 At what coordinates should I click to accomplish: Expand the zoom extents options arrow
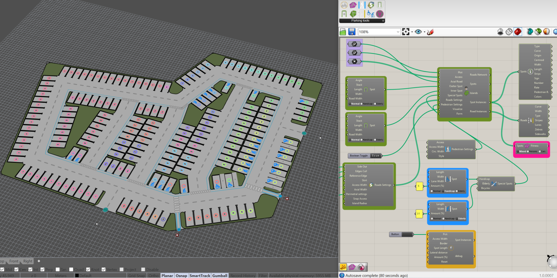pyautogui.click(x=412, y=32)
